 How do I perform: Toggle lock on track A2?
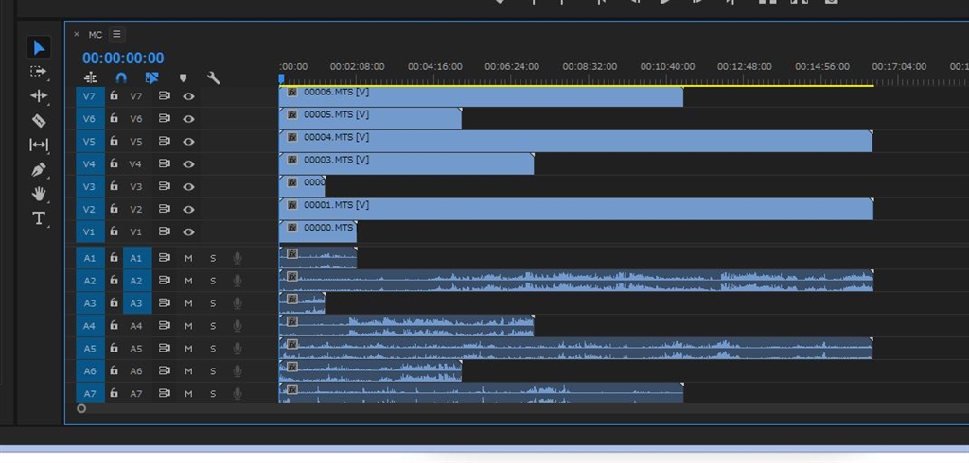114,281
